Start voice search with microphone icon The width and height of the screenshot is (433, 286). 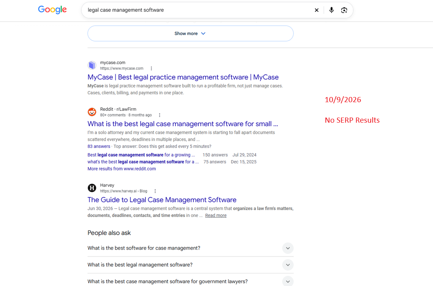pyautogui.click(x=331, y=10)
